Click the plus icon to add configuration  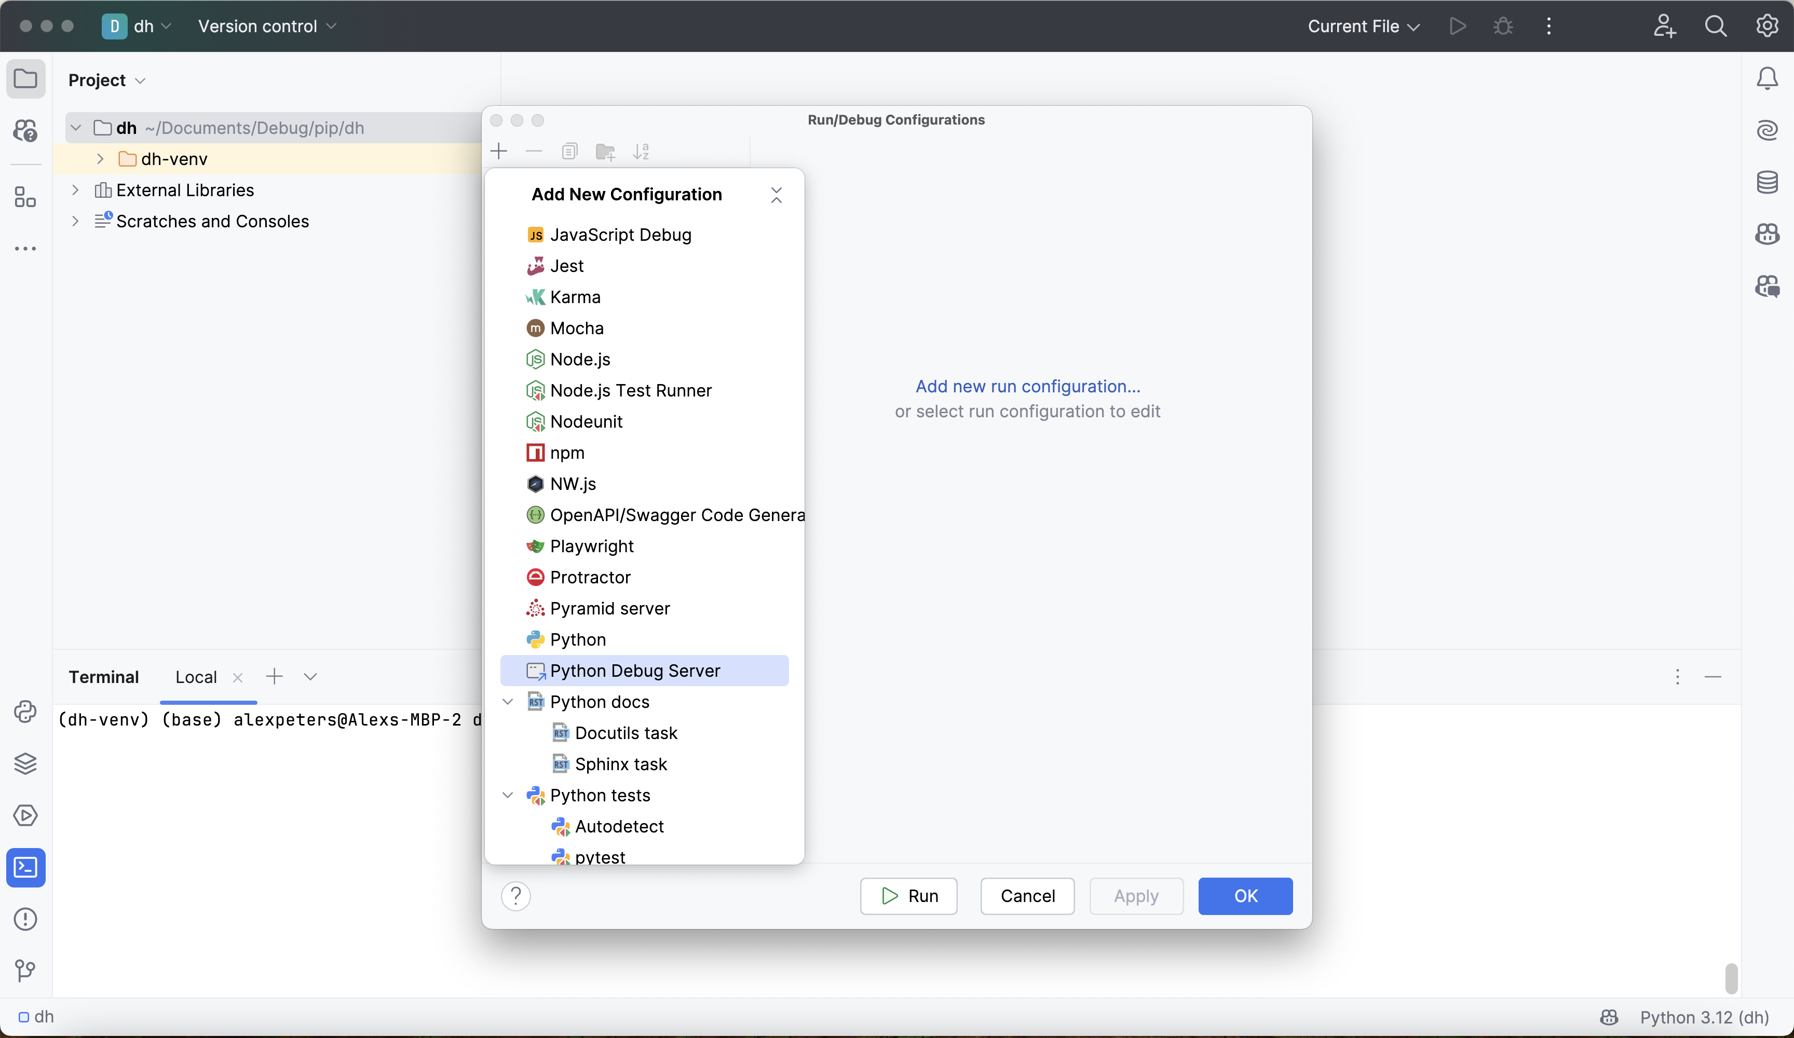click(x=499, y=151)
